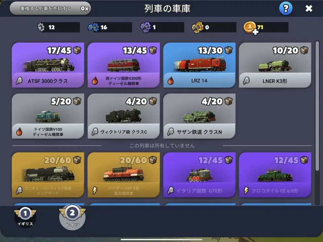This screenshot has height=242, width=323.
Task: Switch to the イギリス region tab
Action: 25,216
